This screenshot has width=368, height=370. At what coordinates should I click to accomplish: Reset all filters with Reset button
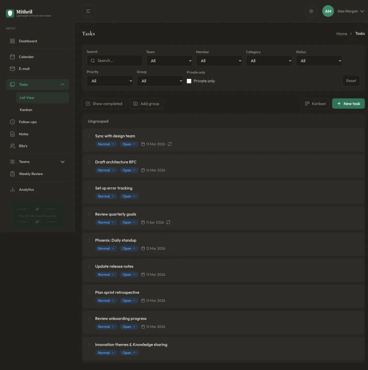click(351, 81)
